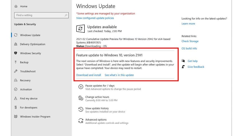Click the Updates available status heading

coord(102,27)
